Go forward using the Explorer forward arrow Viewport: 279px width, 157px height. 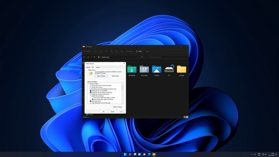[x=88, y=57]
